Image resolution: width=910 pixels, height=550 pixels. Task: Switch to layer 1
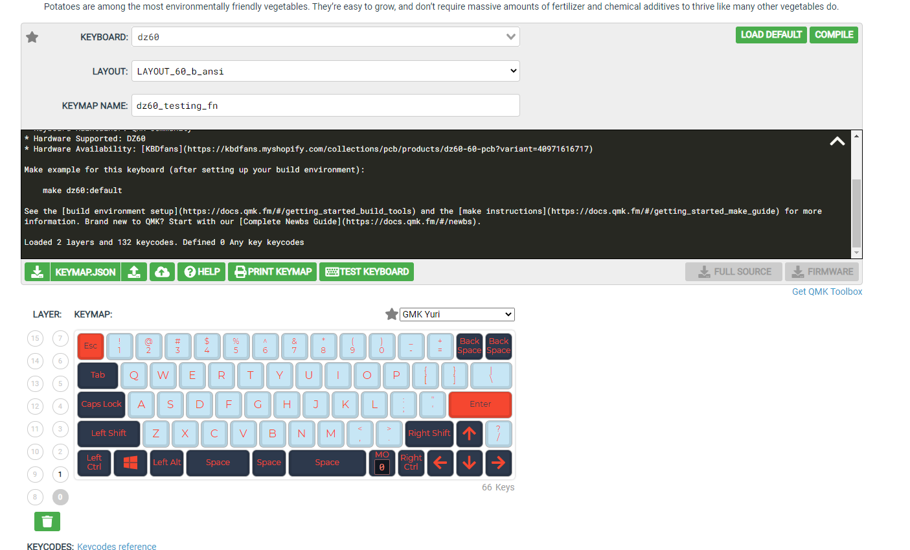pos(60,474)
